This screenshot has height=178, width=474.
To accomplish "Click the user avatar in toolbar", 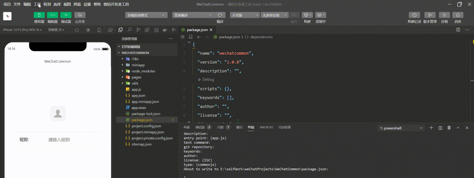I will (x=7, y=16).
